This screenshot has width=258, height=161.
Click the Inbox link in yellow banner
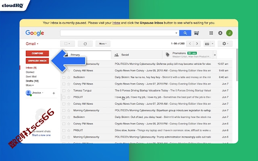116,23
